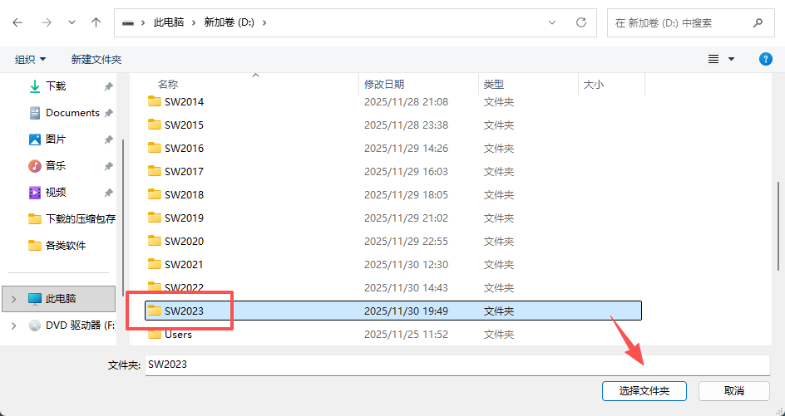Select the SW2023 folder

click(393, 311)
